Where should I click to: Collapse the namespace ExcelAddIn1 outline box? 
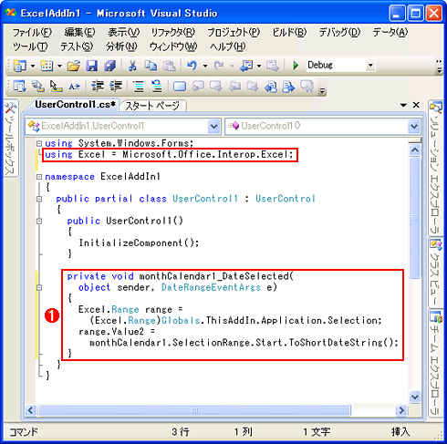[x=39, y=177]
